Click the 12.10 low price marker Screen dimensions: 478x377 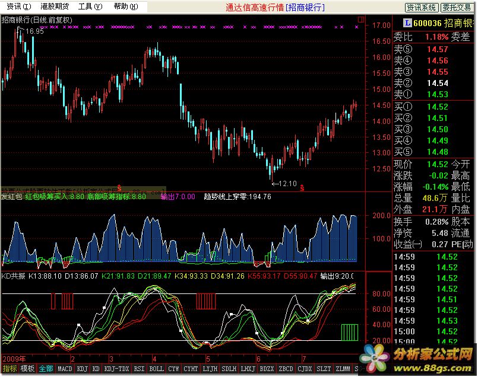click(287, 184)
